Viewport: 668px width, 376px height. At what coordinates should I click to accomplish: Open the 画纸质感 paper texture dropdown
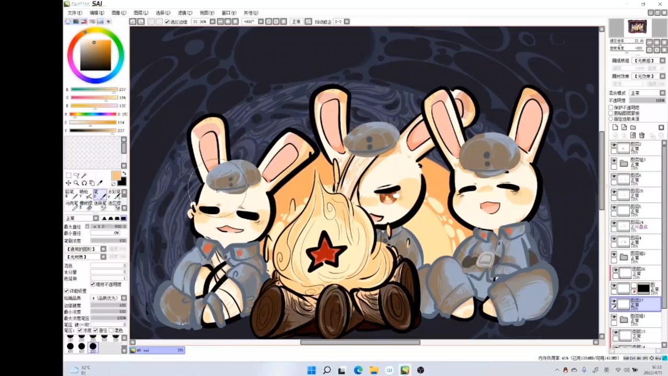click(649, 61)
